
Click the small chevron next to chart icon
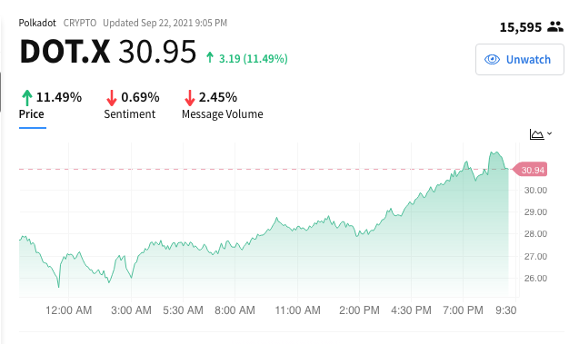coord(549,133)
